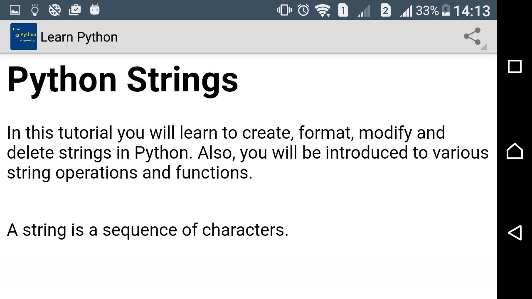532x299 pixels.
Task: Tap the sentence 'A string is a sequence of characters.'
Action: click(x=148, y=230)
